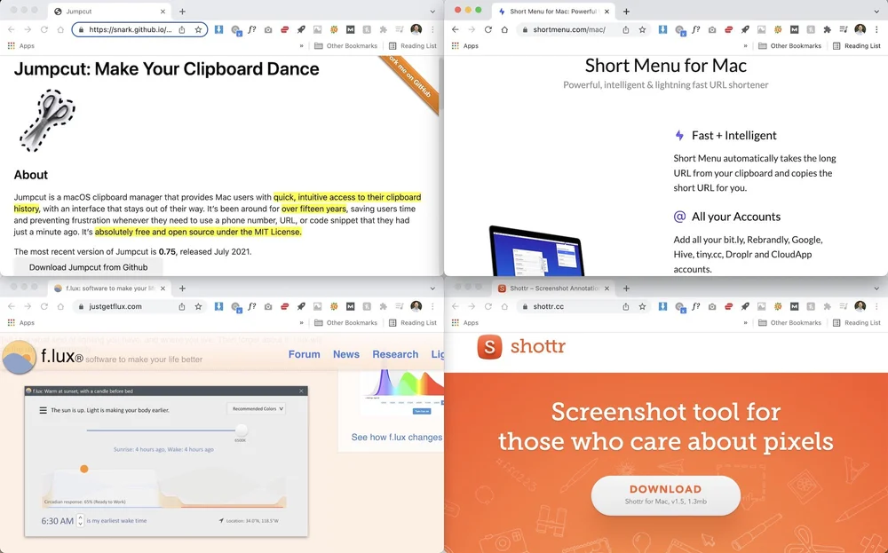Click Download Jumpcut from Github button

point(88,267)
